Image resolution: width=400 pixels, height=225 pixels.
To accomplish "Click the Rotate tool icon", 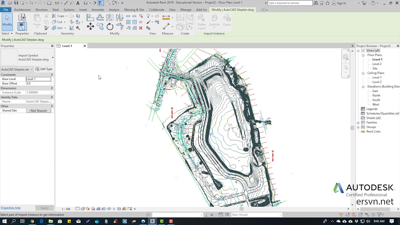I will point(110,27).
